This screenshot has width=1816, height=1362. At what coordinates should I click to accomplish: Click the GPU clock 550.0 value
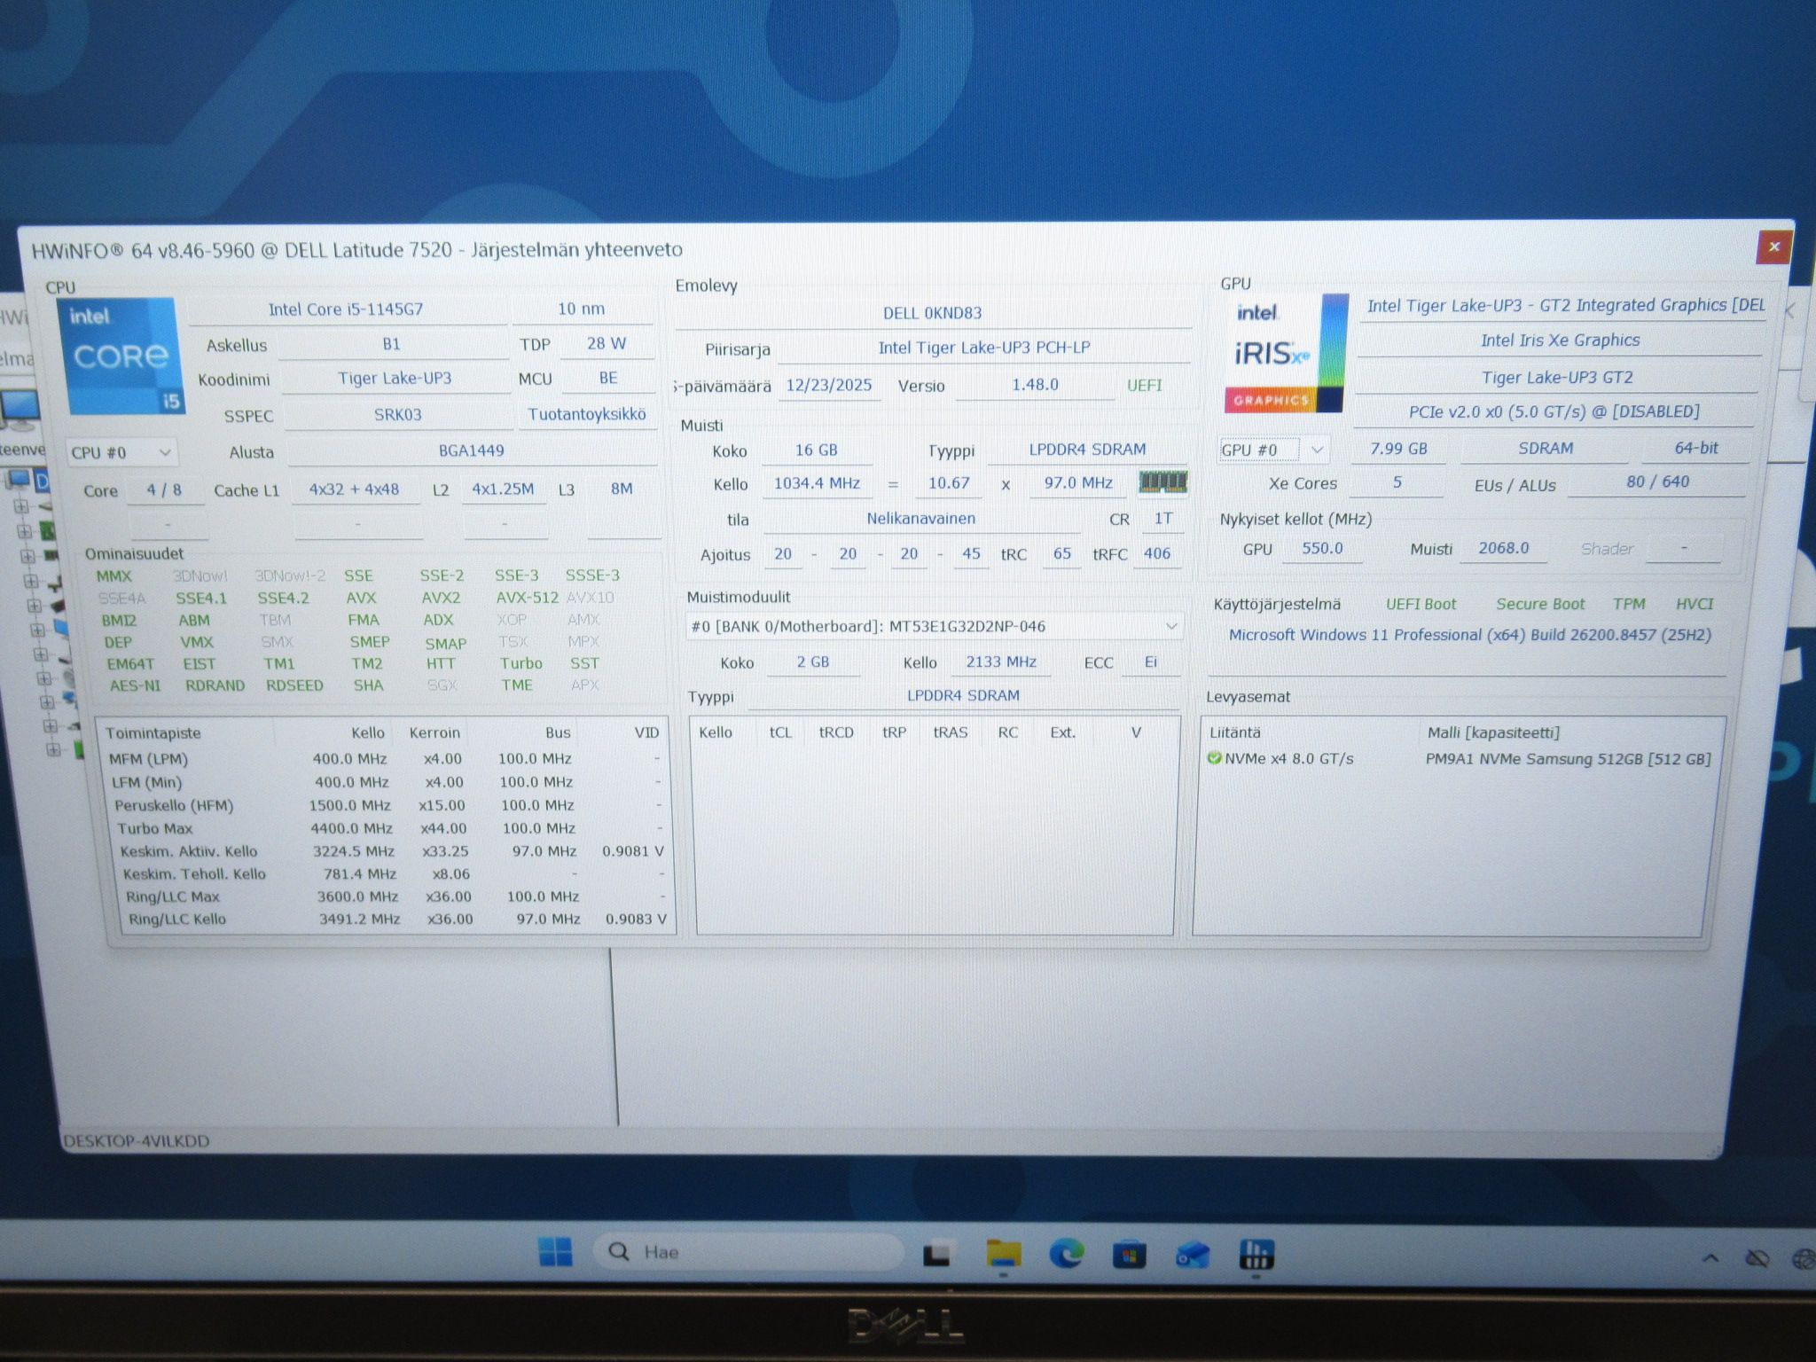pyautogui.click(x=1322, y=549)
